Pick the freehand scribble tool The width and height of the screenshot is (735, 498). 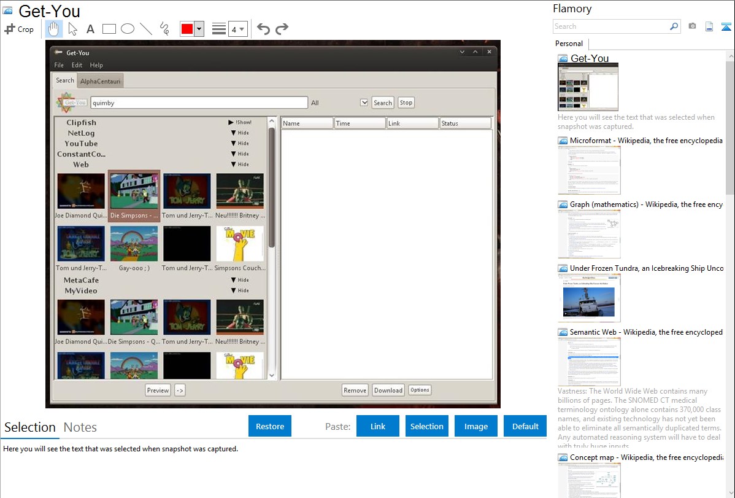click(164, 29)
